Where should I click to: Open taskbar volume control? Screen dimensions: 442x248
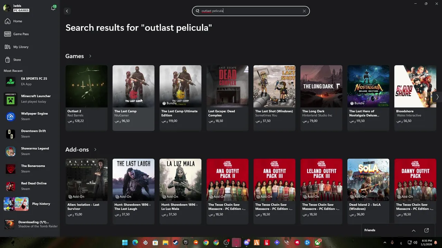[416, 242]
